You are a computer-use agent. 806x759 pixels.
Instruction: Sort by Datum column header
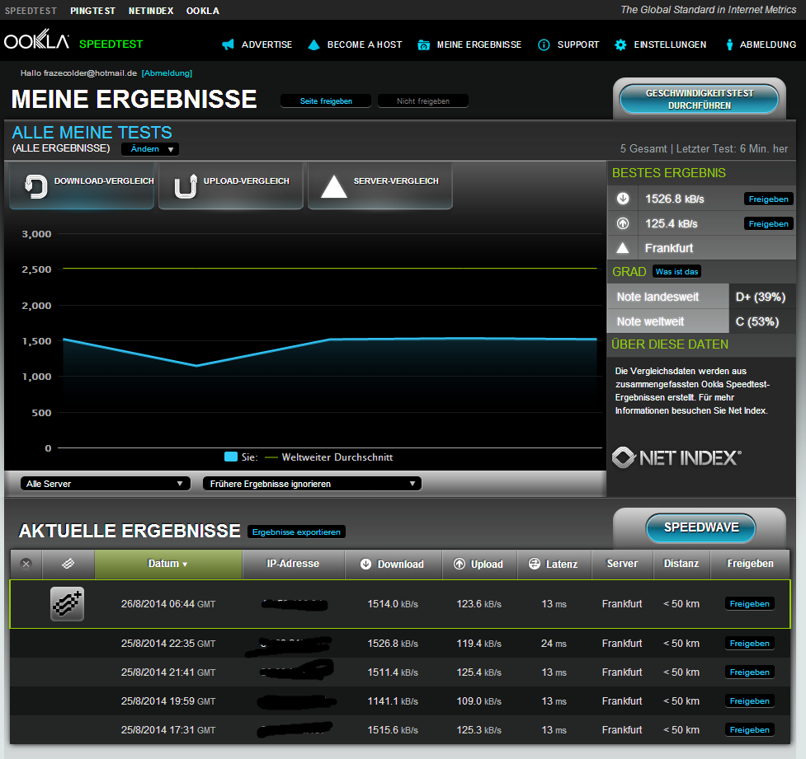(x=168, y=564)
